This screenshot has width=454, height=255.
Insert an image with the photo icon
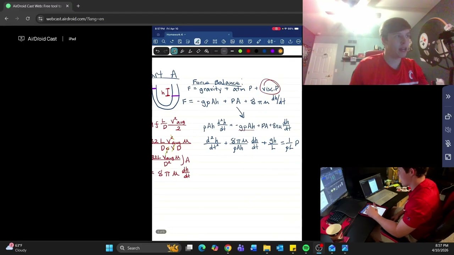[x=232, y=41]
